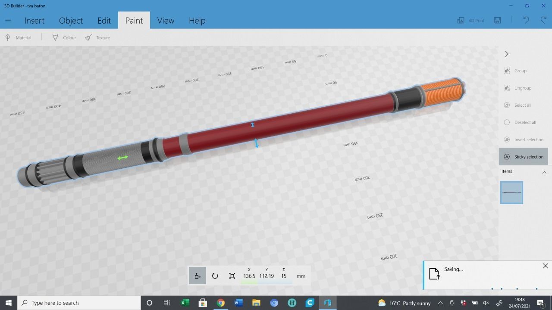This screenshot has width=552, height=310.
Task: Open Excel from the taskbar
Action: [185, 303]
